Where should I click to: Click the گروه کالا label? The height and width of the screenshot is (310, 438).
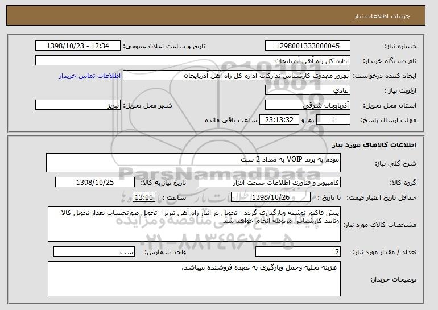[x=403, y=183]
